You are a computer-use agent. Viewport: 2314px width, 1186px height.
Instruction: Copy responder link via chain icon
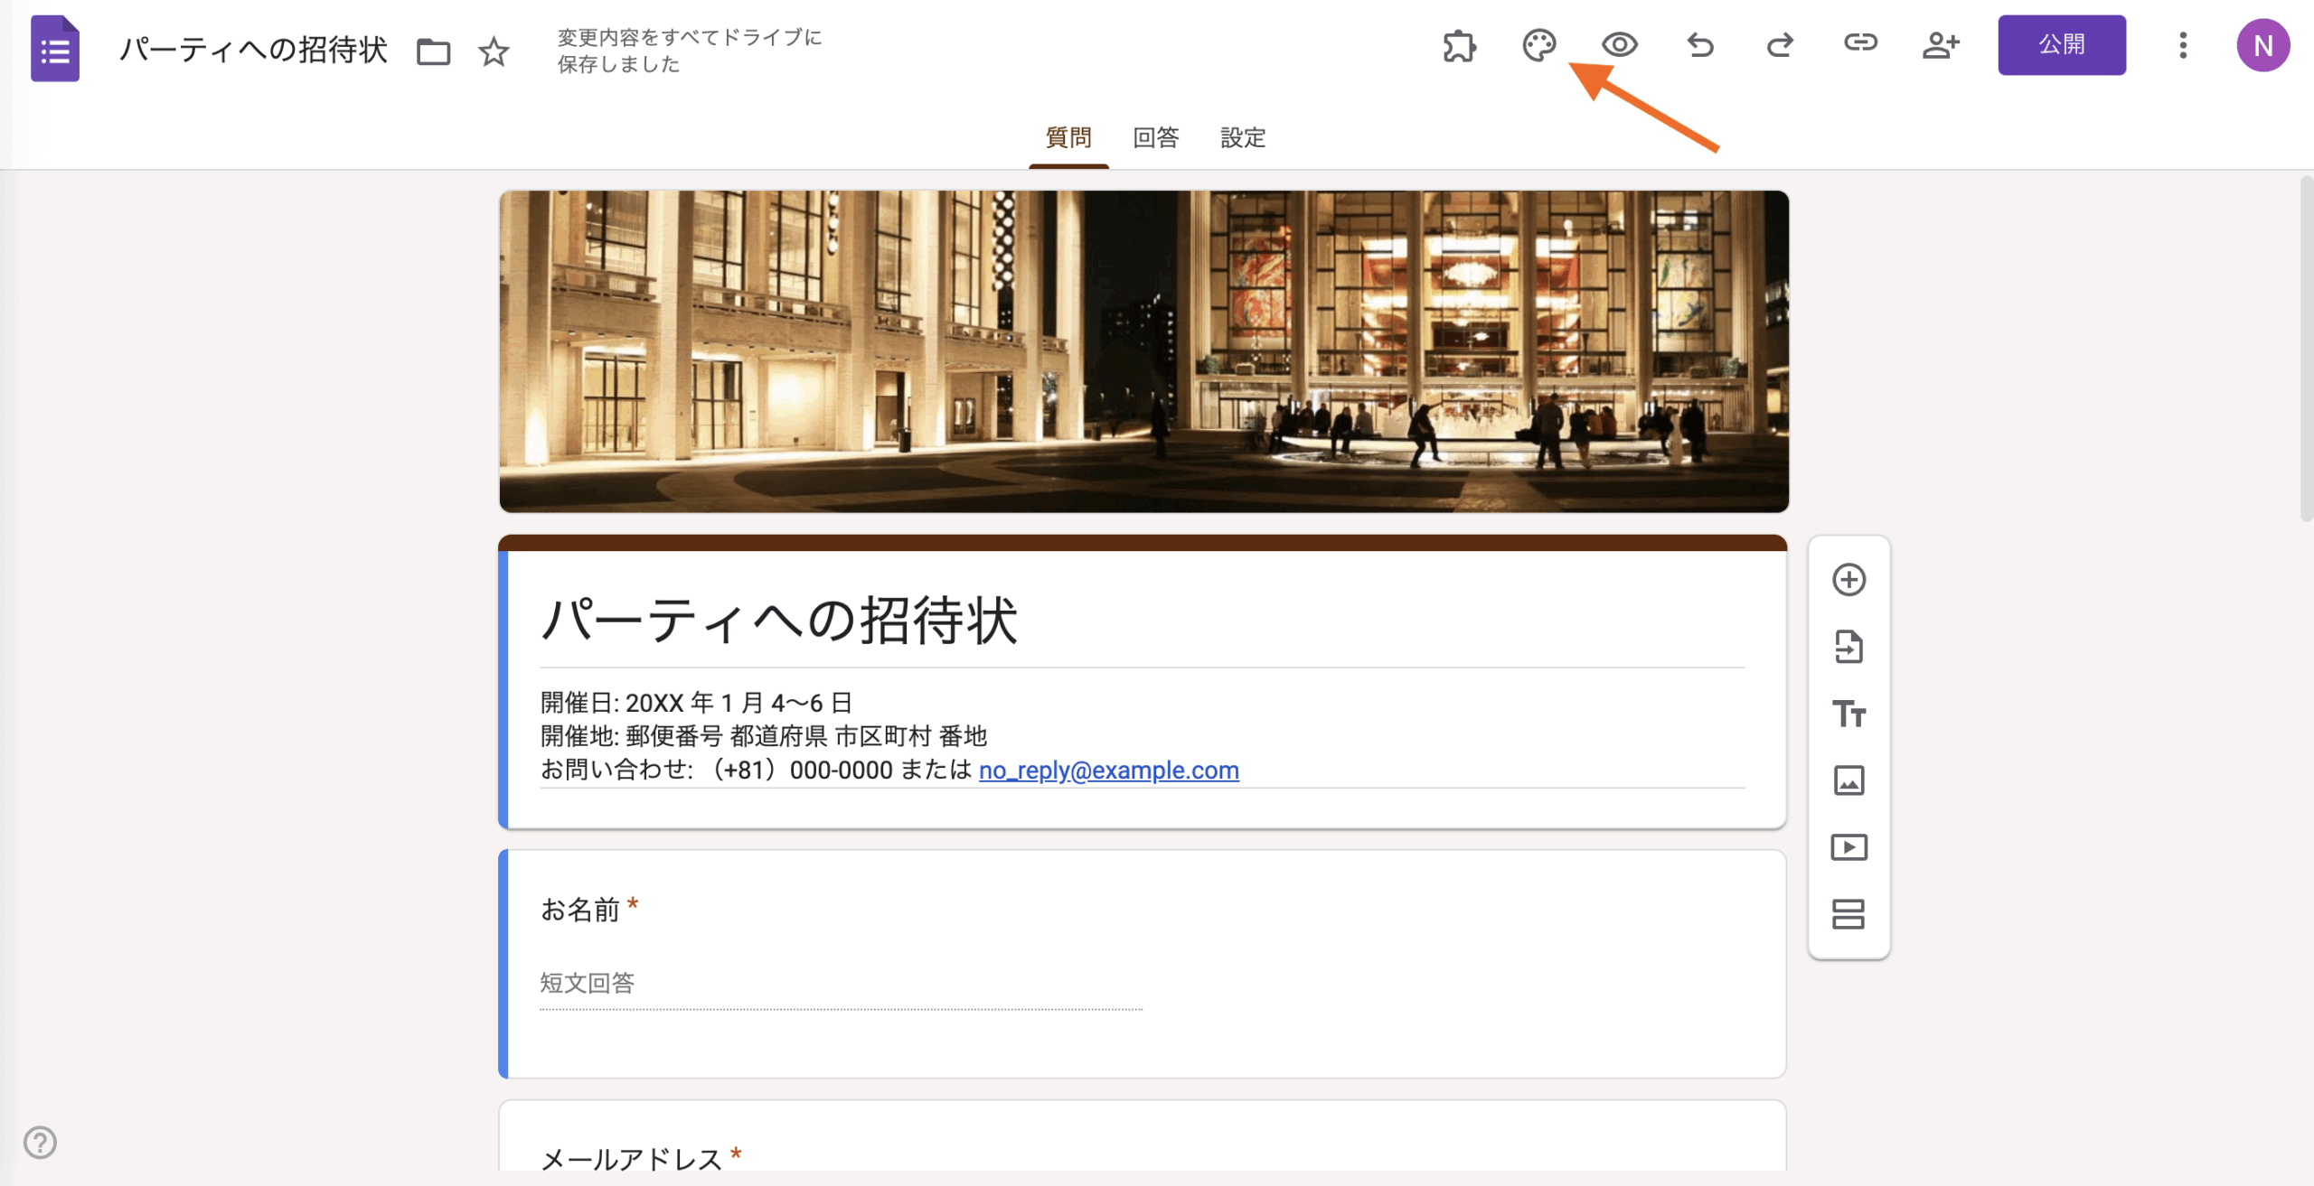(1860, 42)
